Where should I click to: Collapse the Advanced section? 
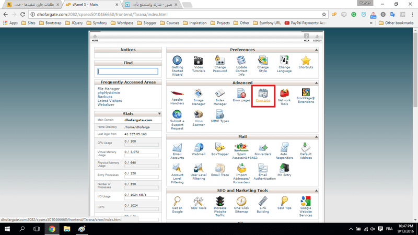pos(316,83)
